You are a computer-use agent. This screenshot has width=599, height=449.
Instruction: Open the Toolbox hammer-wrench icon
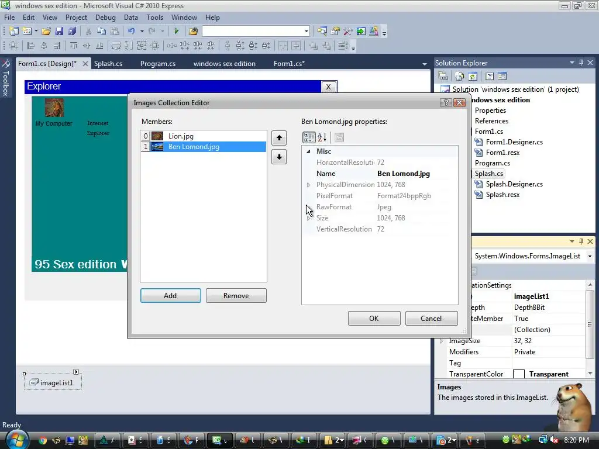pos(348,32)
